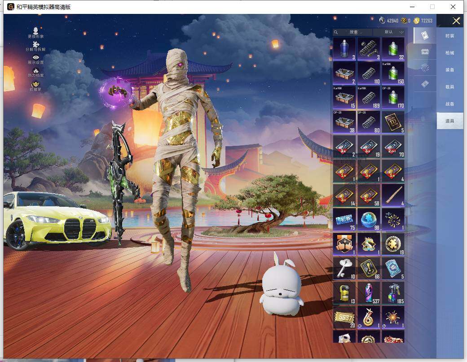This screenshot has width=467, height=362.
Task: Select the DP-28 material crate, count 38
Action: [344, 122]
